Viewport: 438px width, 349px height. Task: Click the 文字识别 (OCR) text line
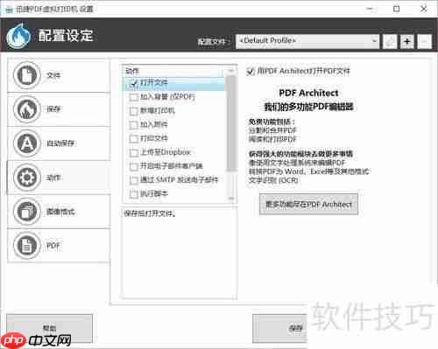pyautogui.click(x=273, y=180)
